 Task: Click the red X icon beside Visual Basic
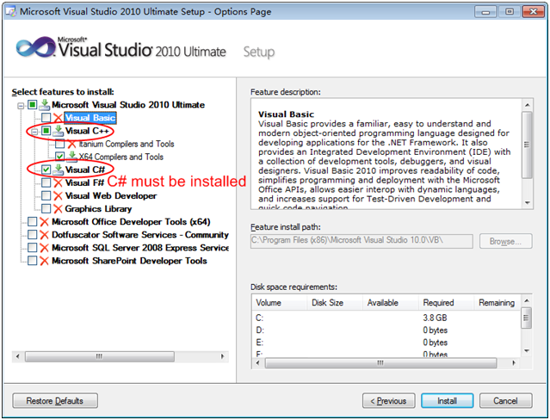pyautogui.click(x=58, y=118)
